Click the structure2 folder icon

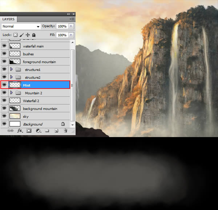pyautogui.click(x=18, y=77)
